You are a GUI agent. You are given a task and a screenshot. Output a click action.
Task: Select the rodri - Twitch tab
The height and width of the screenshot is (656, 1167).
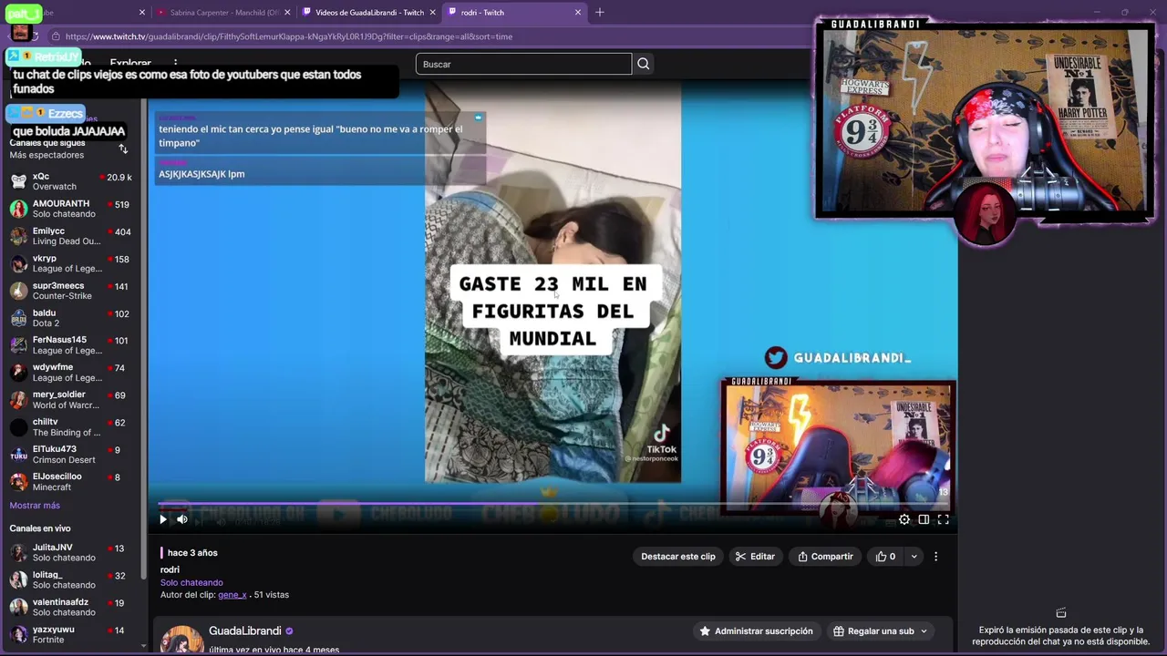point(514,13)
